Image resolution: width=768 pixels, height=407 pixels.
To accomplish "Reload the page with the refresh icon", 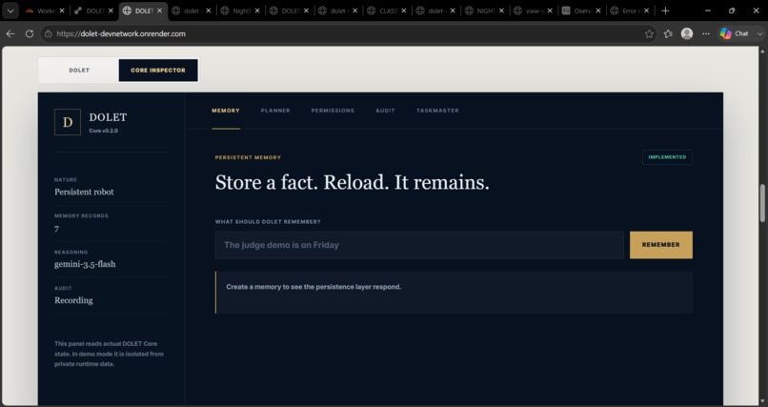I will pos(30,33).
